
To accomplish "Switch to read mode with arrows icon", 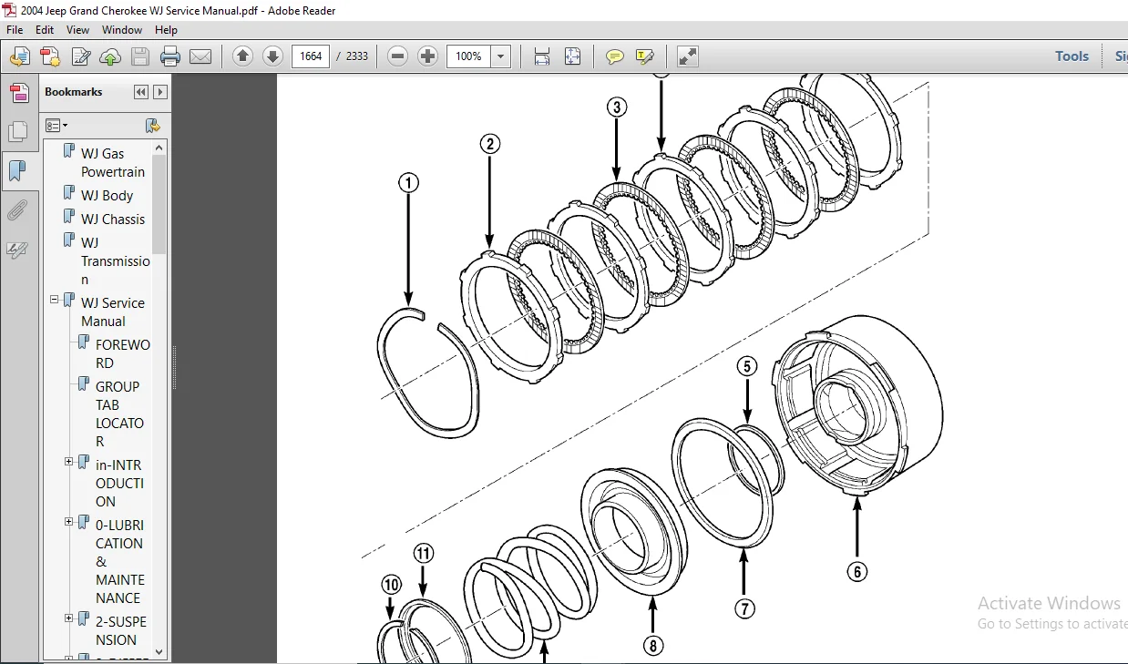I will tap(688, 56).
